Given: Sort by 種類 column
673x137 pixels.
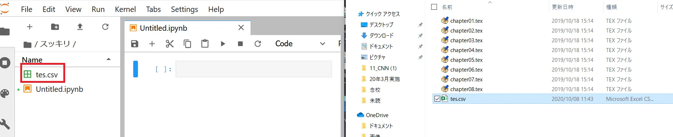Looking at the screenshot, I should [611, 7].
